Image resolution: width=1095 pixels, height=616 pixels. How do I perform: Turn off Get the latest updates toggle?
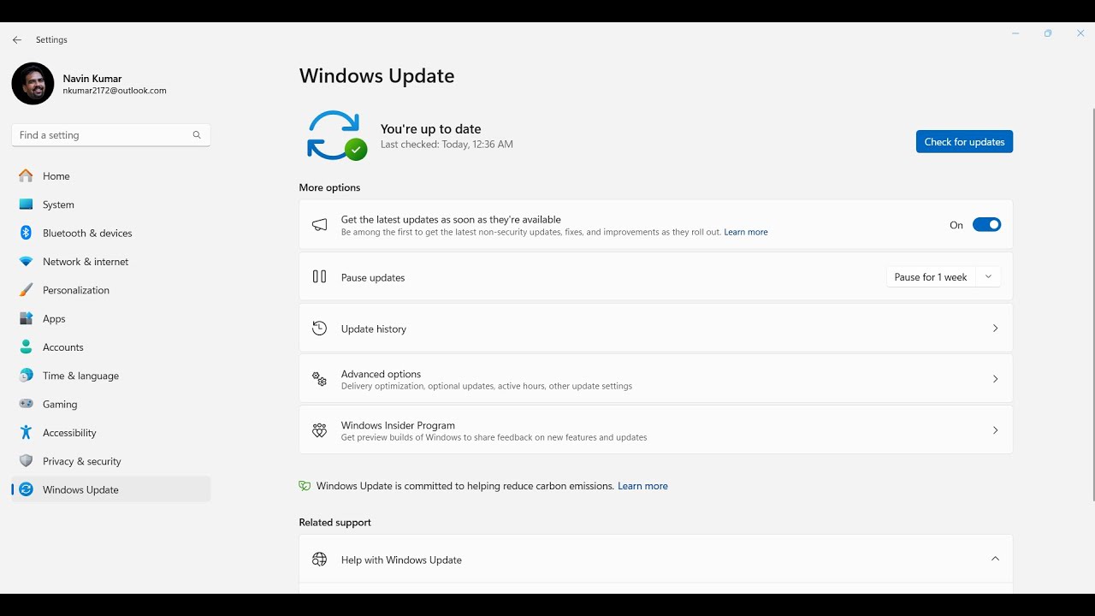click(x=986, y=225)
